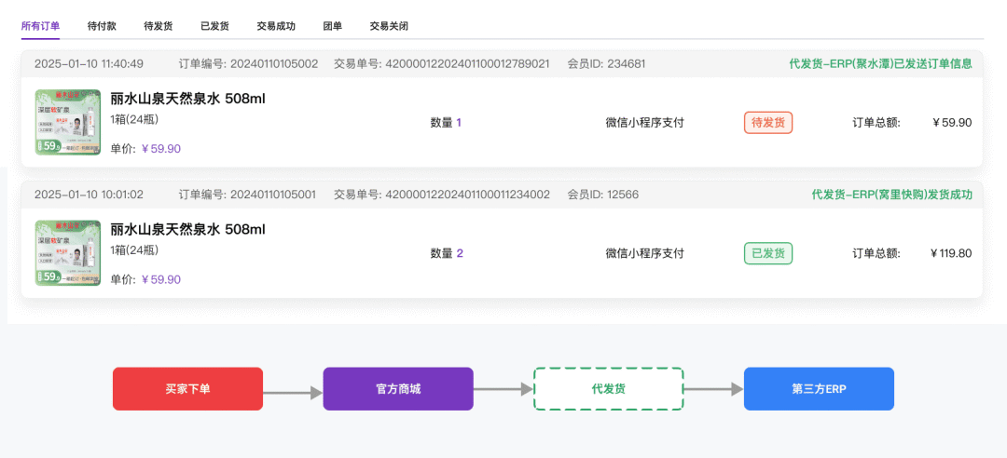
Task: Click the second order's product thumbnail
Action: 68,252
